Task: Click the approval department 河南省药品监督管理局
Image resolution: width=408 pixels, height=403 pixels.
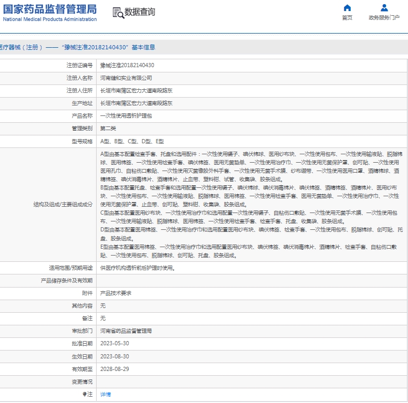Action: 126,331
